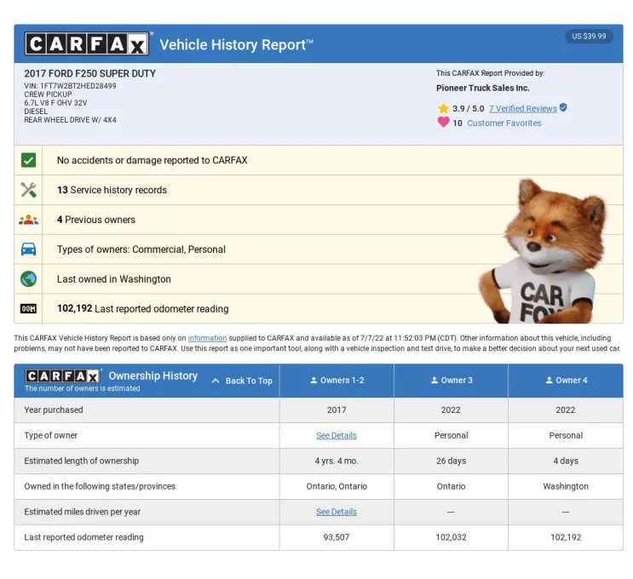Click the CARFAX logo in report header
Image resolution: width=633 pixels, height=579 pixels.
pyautogui.click(x=88, y=44)
